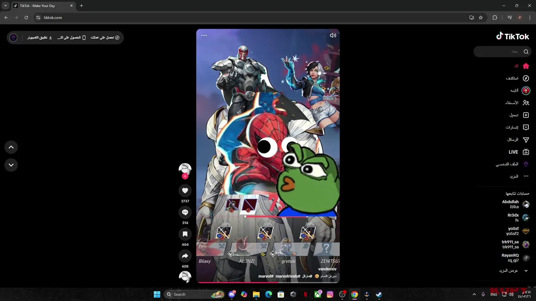Like the video with the heart icon
The height and width of the screenshot is (301, 536).
(185, 191)
